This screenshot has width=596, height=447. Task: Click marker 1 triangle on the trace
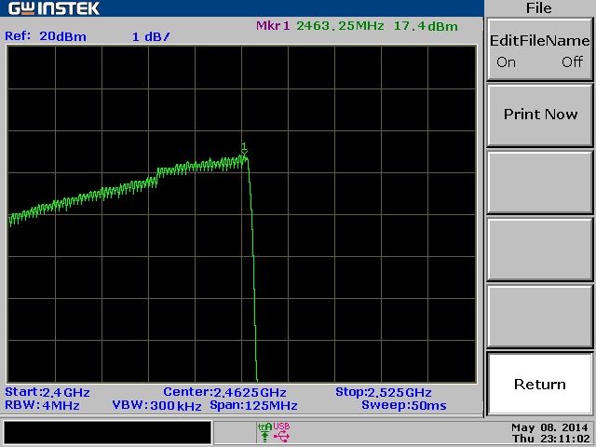(244, 153)
